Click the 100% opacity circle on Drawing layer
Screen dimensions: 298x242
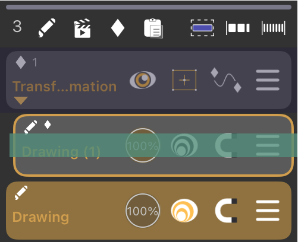click(143, 211)
